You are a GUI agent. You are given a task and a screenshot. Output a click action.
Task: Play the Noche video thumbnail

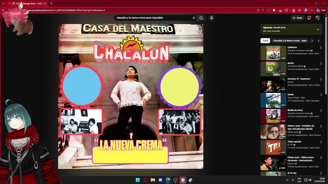[273, 69]
